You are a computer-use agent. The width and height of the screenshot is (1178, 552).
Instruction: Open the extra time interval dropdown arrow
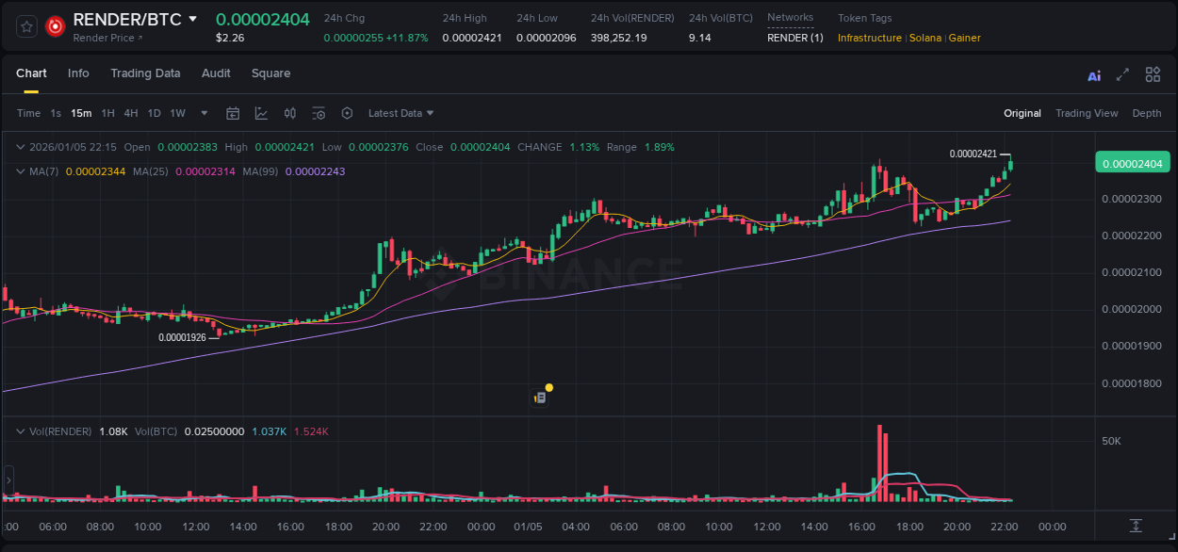point(203,112)
